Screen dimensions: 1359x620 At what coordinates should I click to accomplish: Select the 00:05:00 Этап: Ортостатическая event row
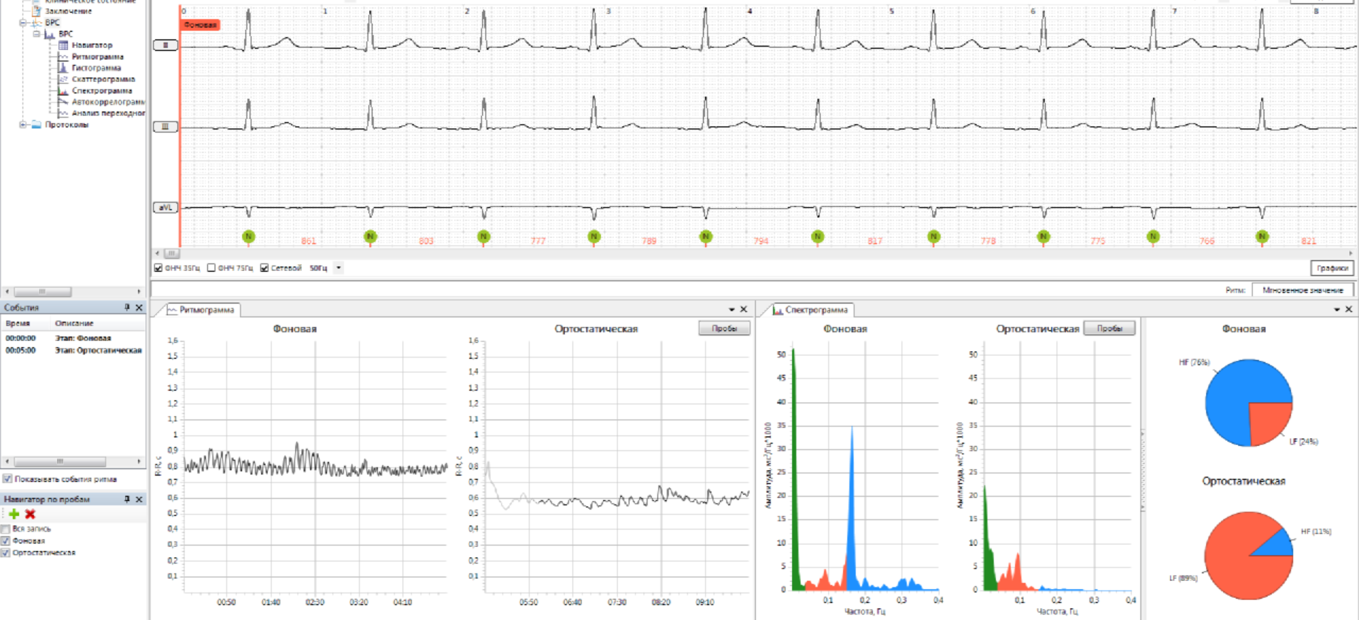73,350
